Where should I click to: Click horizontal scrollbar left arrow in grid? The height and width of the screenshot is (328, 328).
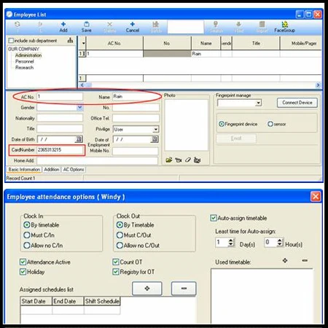[x=82, y=85]
